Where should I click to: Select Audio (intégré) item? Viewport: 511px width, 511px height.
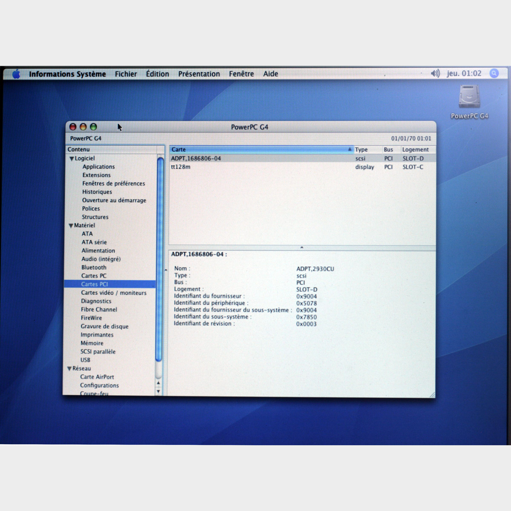coord(101,259)
